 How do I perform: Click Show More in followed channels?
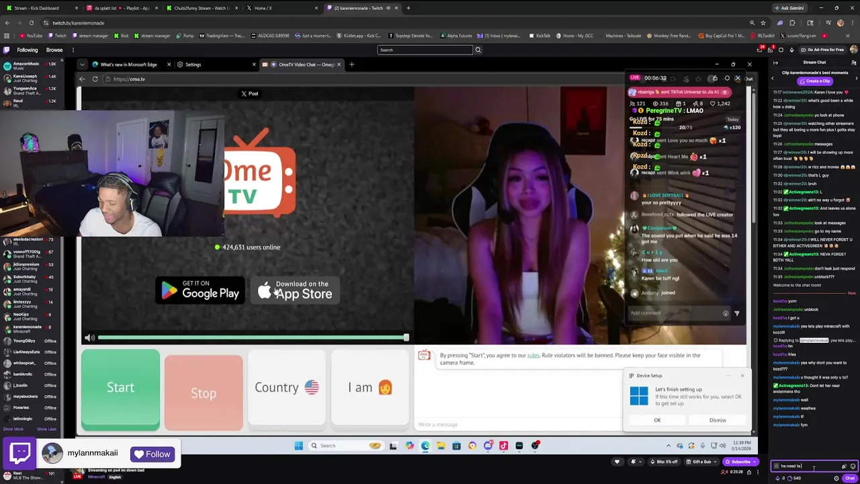13,429
